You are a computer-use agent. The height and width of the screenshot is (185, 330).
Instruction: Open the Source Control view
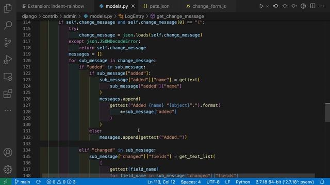click(8, 42)
